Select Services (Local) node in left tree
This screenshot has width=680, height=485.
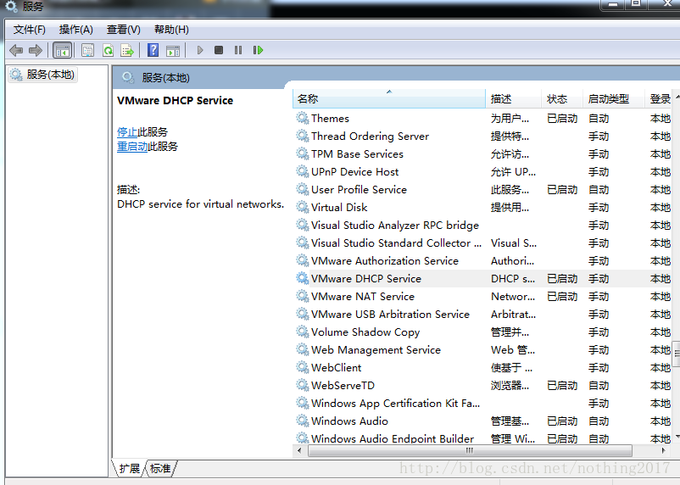tap(42, 75)
